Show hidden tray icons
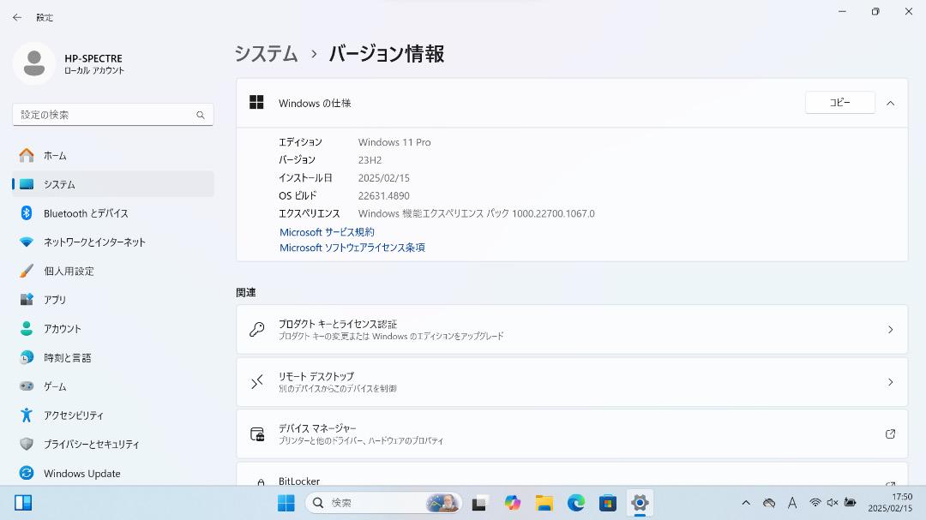 point(746,503)
